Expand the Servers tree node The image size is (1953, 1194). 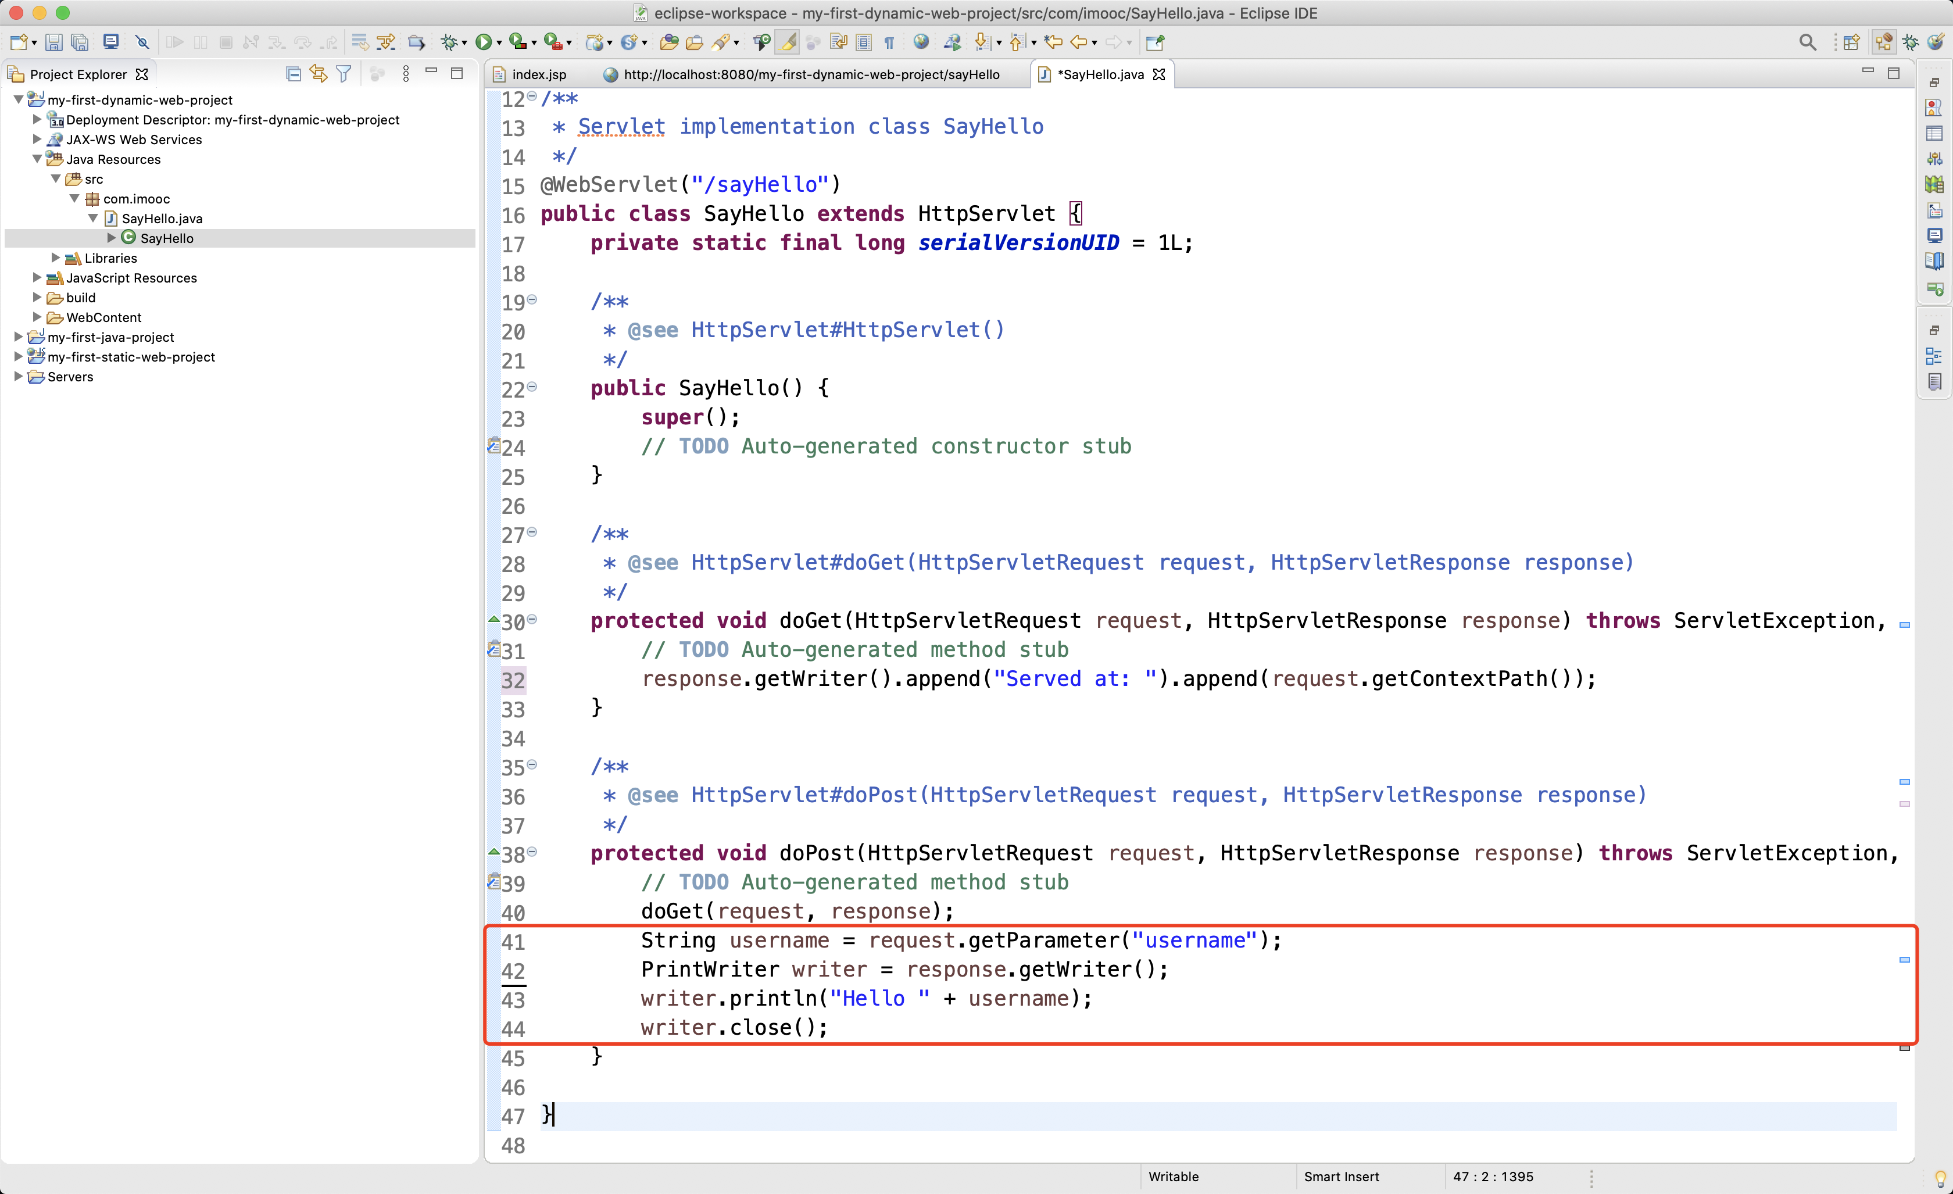(x=18, y=377)
